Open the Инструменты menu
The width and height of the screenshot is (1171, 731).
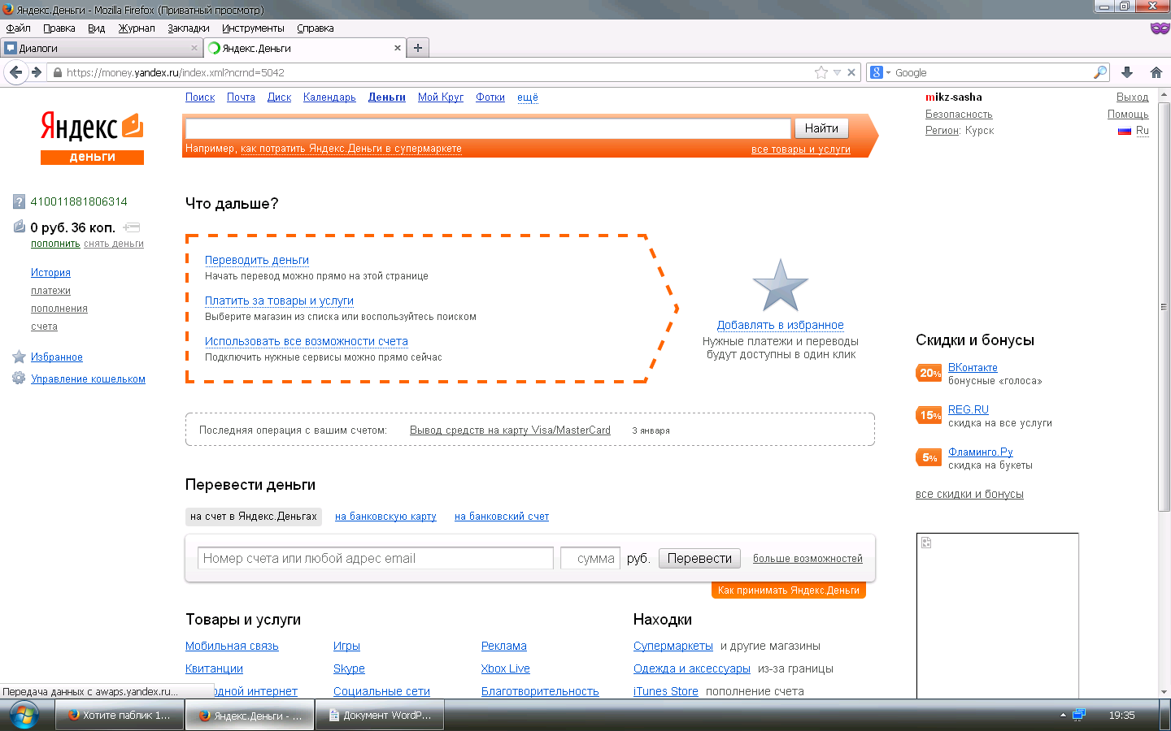click(253, 28)
